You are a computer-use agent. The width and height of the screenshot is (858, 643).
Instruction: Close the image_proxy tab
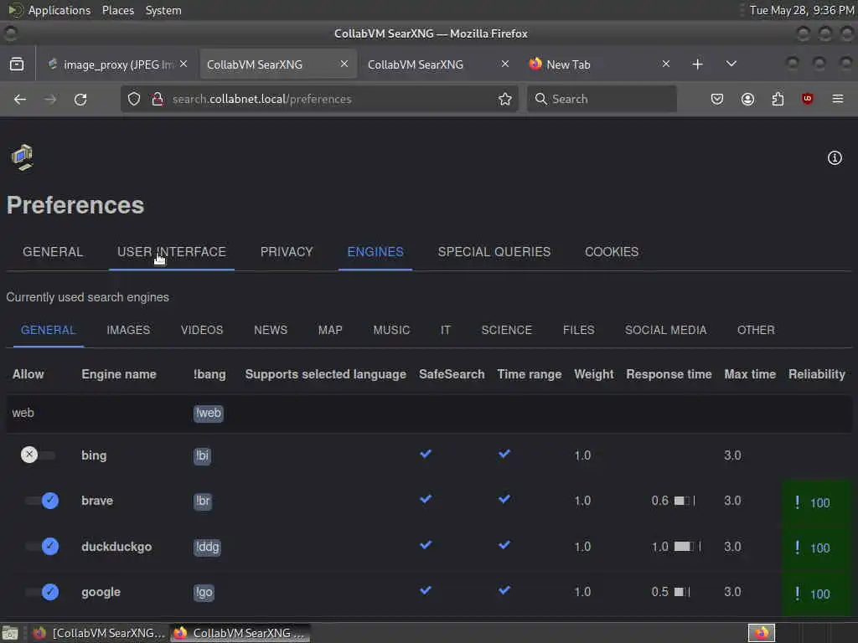183,64
